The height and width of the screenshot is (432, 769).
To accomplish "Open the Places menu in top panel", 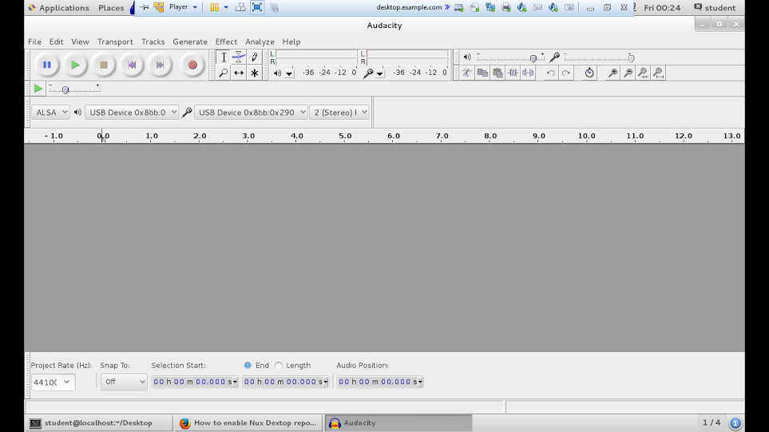I will click(x=111, y=8).
